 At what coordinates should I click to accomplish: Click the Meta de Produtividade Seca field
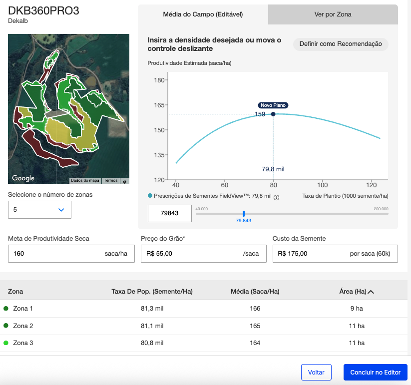coord(55,254)
